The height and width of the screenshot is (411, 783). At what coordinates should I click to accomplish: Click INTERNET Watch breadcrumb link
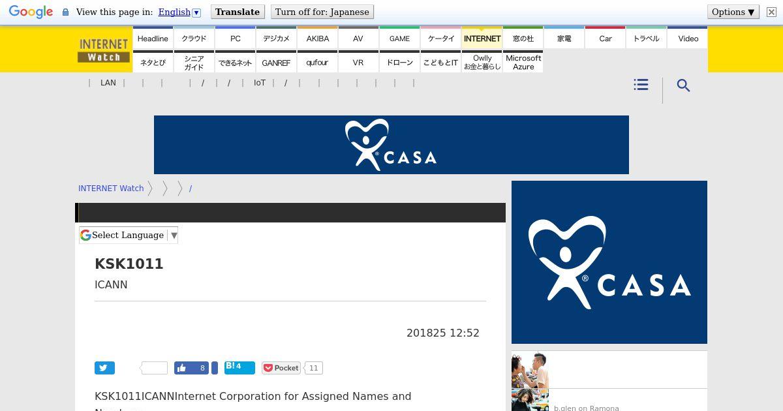[111, 188]
